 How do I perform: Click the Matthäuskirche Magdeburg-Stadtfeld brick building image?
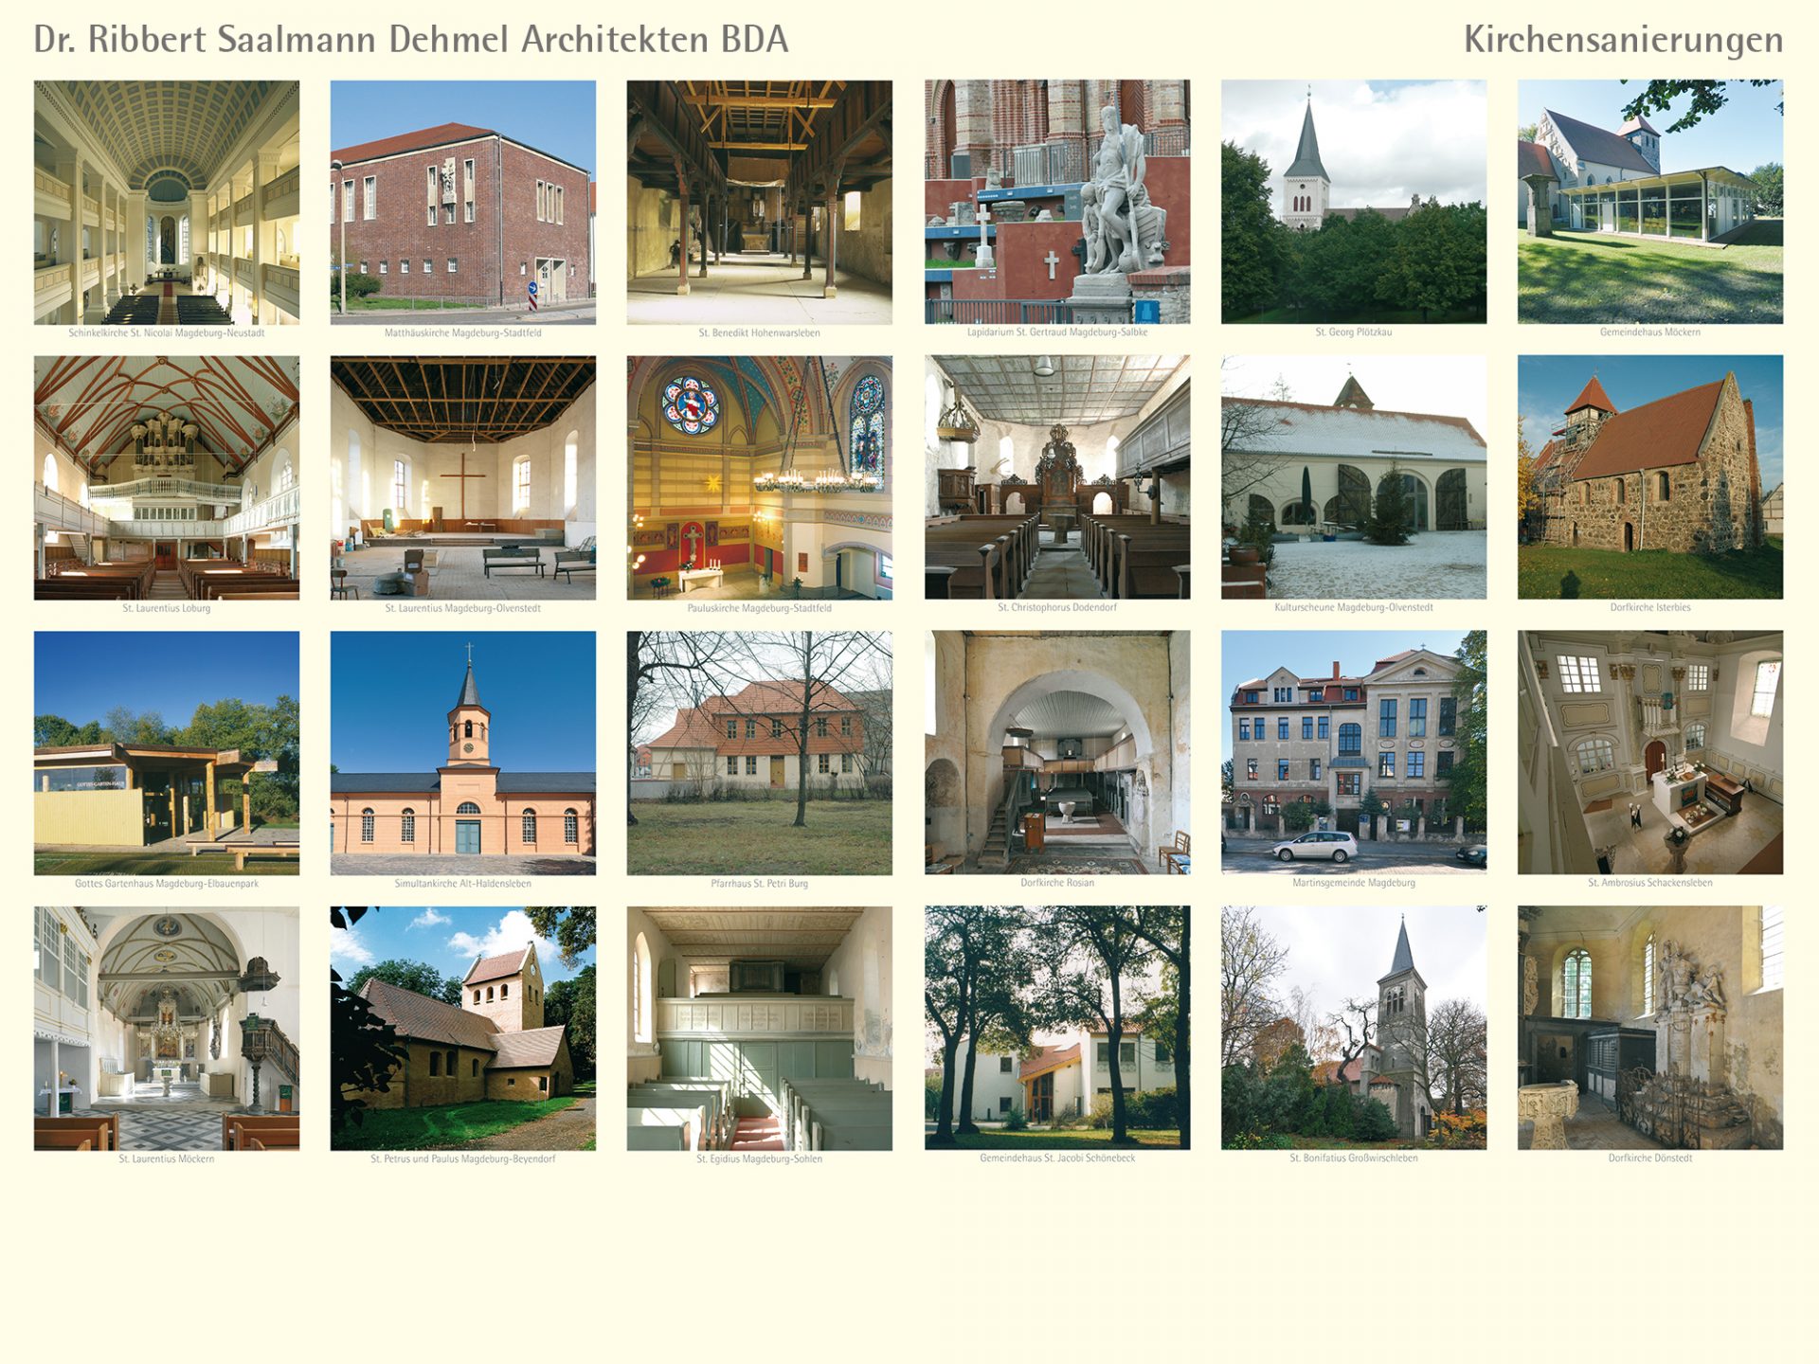[462, 202]
